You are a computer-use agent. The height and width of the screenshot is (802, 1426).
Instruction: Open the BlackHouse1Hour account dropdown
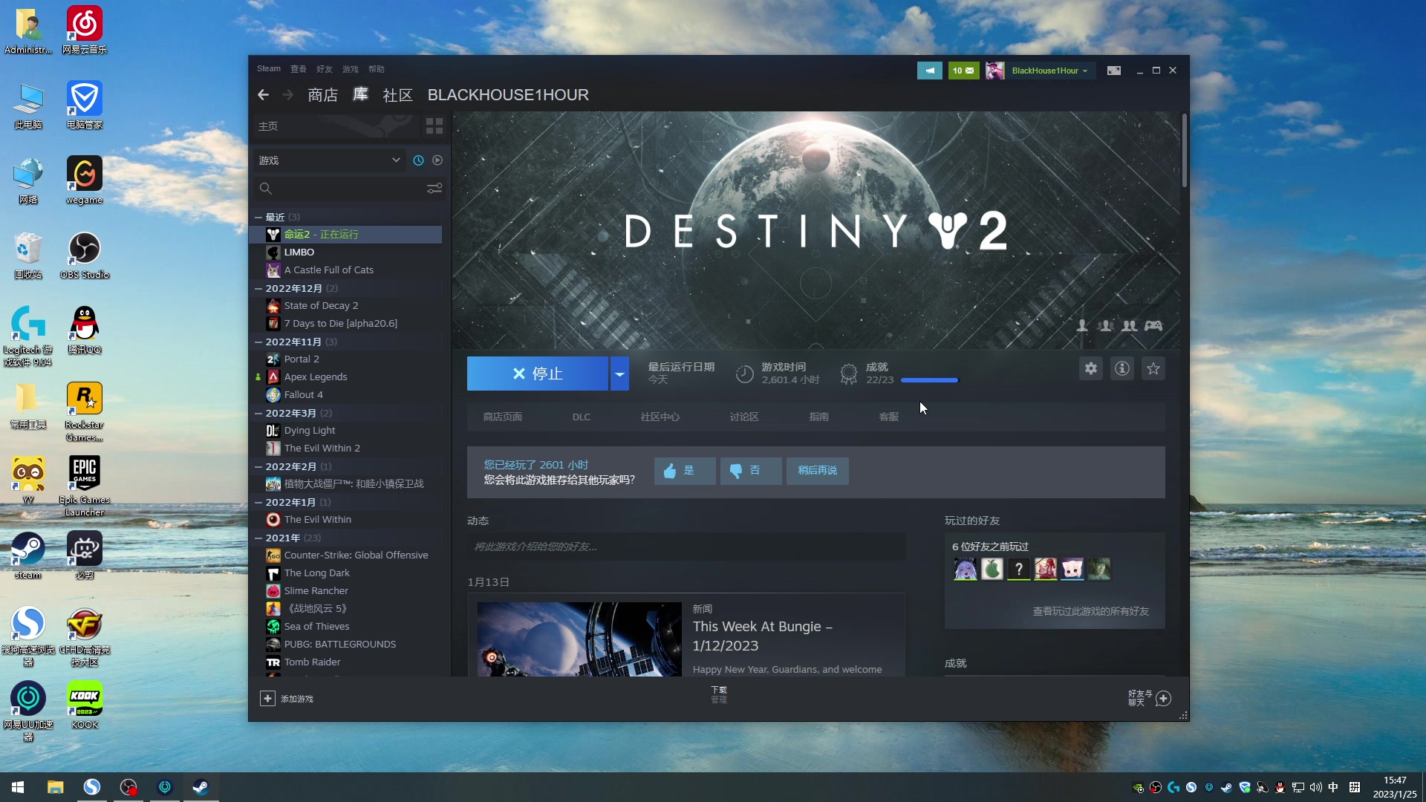[x=1050, y=71]
